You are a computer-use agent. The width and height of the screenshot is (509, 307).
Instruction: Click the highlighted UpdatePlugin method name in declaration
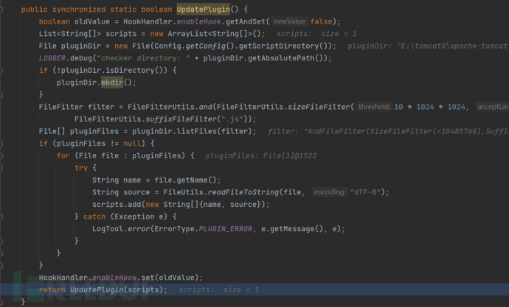click(203, 10)
